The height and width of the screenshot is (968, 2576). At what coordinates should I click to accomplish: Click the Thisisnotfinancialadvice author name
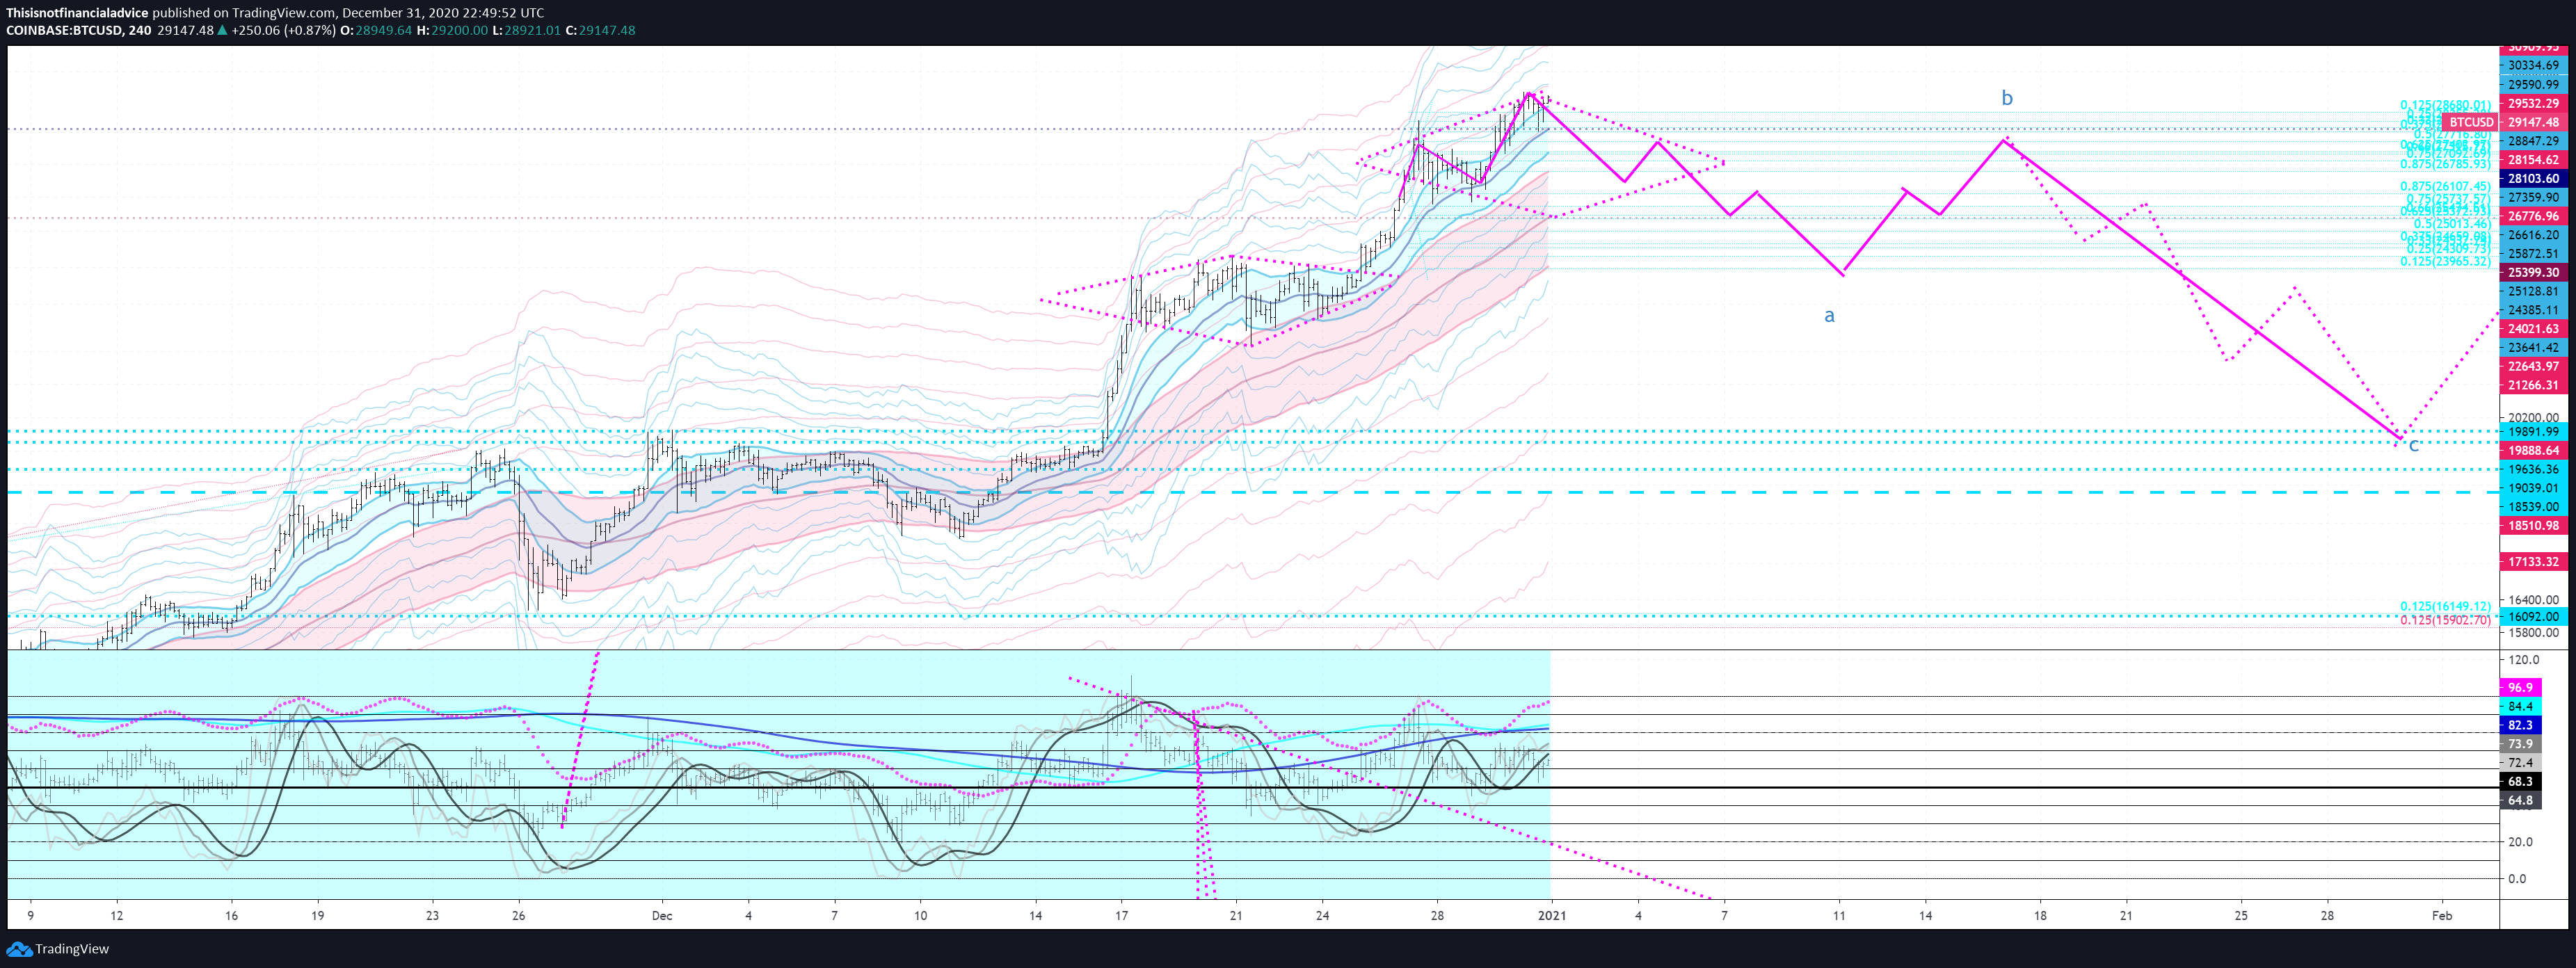coord(77,13)
